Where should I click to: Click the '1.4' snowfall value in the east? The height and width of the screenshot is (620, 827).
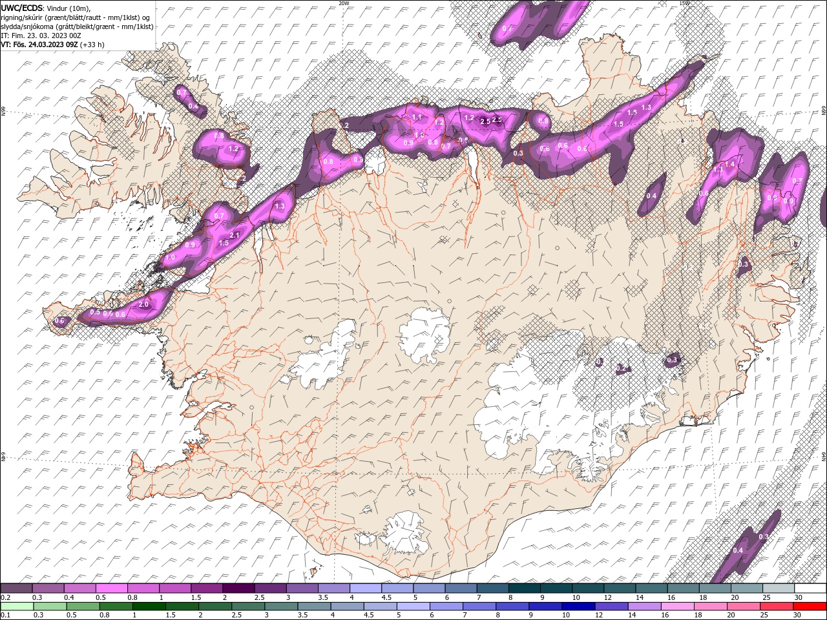click(x=729, y=165)
